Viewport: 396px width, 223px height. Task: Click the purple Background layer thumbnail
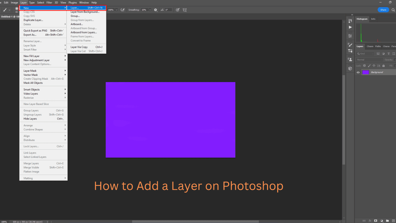[x=366, y=72]
